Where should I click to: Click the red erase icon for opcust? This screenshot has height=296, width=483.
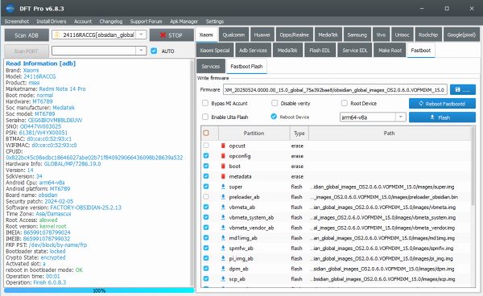(x=223, y=146)
